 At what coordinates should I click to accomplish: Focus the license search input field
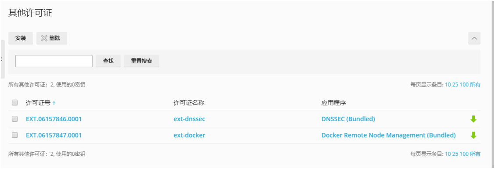pyautogui.click(x=54, y=61)
